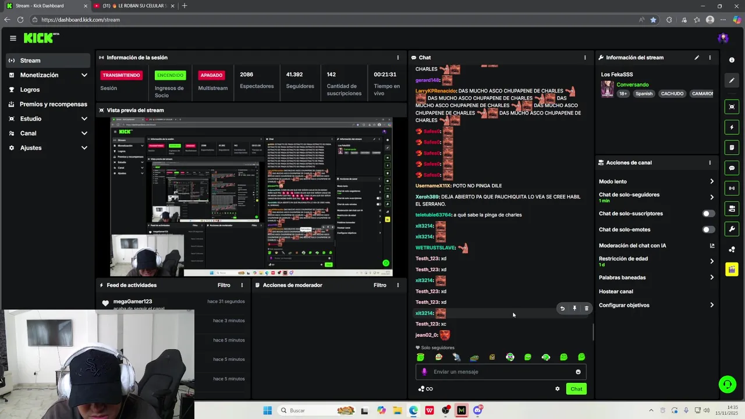Click Hostear canal
Image resolution: width=745 pixels, height=419 pixels.
click(x=616, y=292)
